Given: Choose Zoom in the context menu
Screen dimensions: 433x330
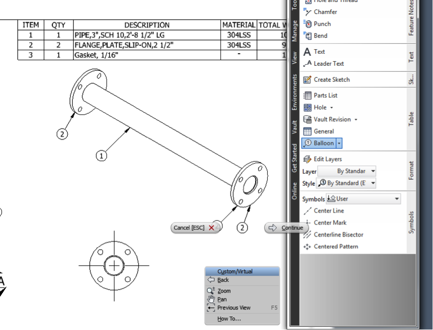Looking at the screenshot, I should click(x=242, y=291).
